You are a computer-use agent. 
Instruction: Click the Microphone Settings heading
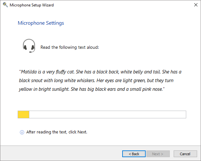[41, 23]
